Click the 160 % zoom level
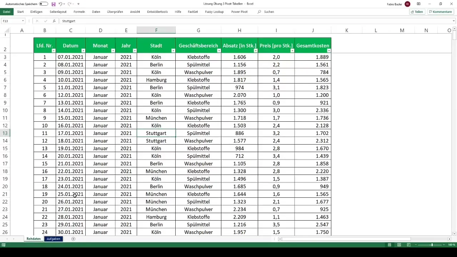 (451, 245)
